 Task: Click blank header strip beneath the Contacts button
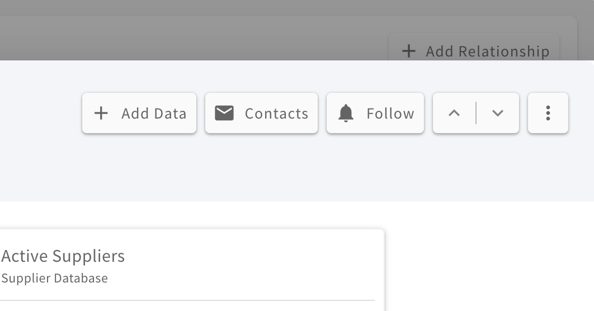[x=261, y=168]
